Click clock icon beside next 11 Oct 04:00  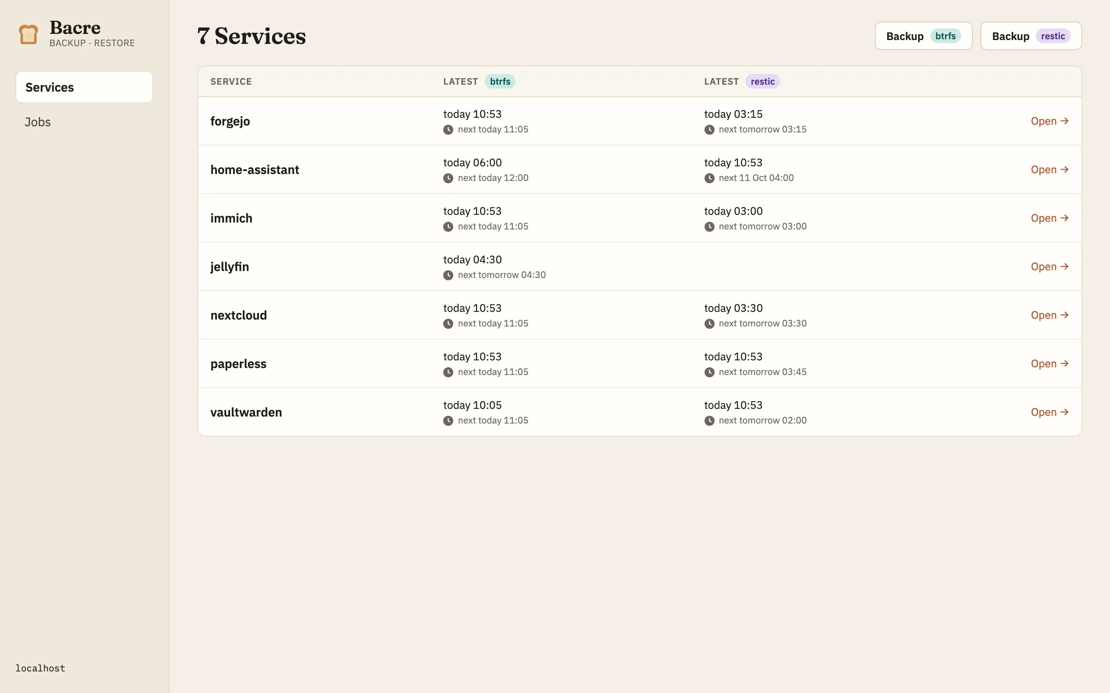709,178
